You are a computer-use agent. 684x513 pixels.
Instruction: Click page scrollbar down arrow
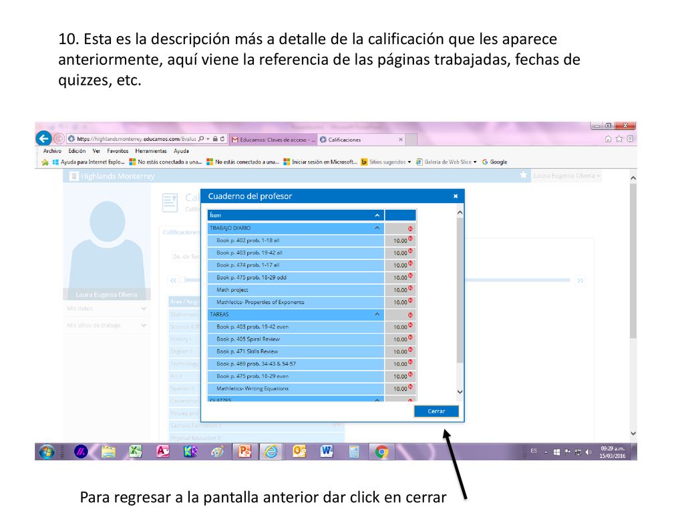point(633,433)
